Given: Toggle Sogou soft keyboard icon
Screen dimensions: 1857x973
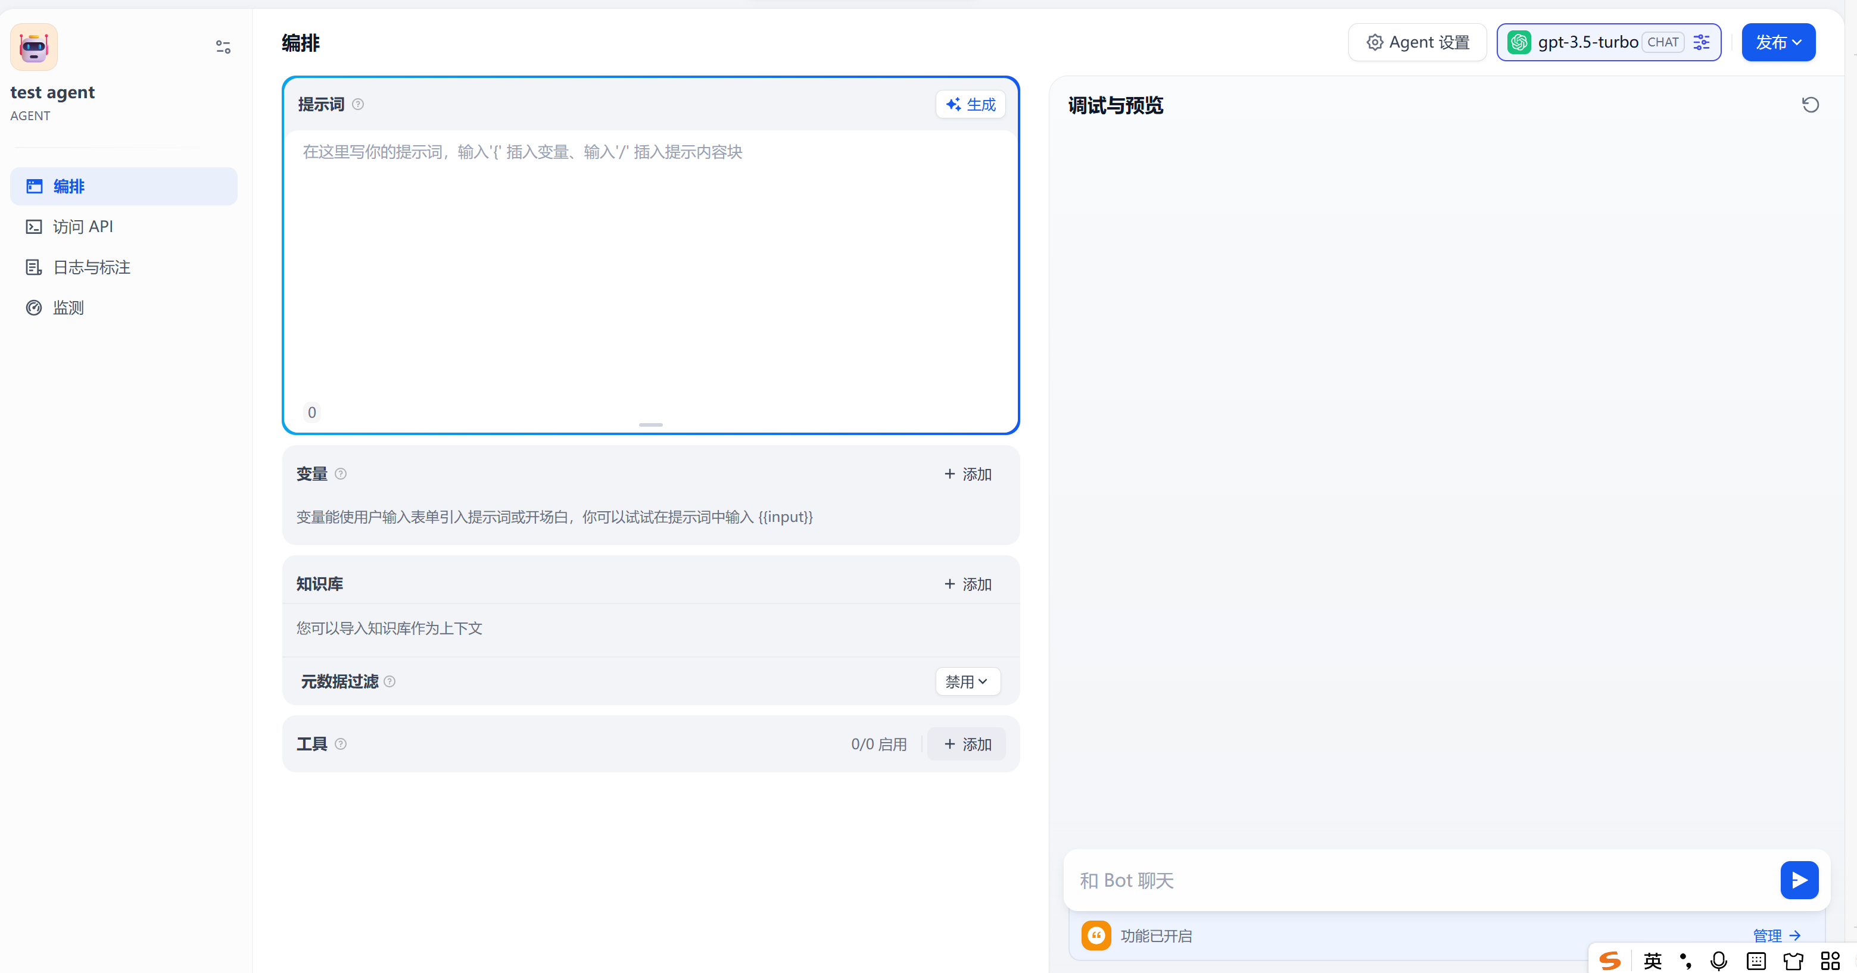Looking at the screenshot, I should pos(1756,961).
